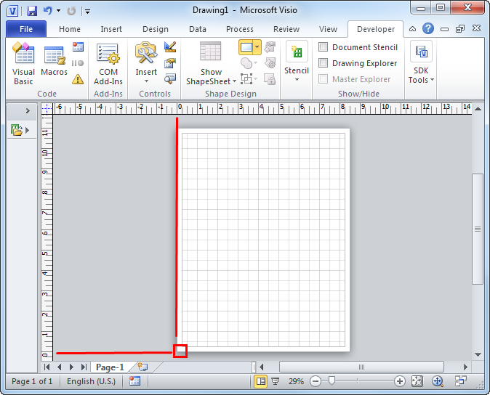Open the File tab
Screen dimensions: 490x395
point(26,30)
